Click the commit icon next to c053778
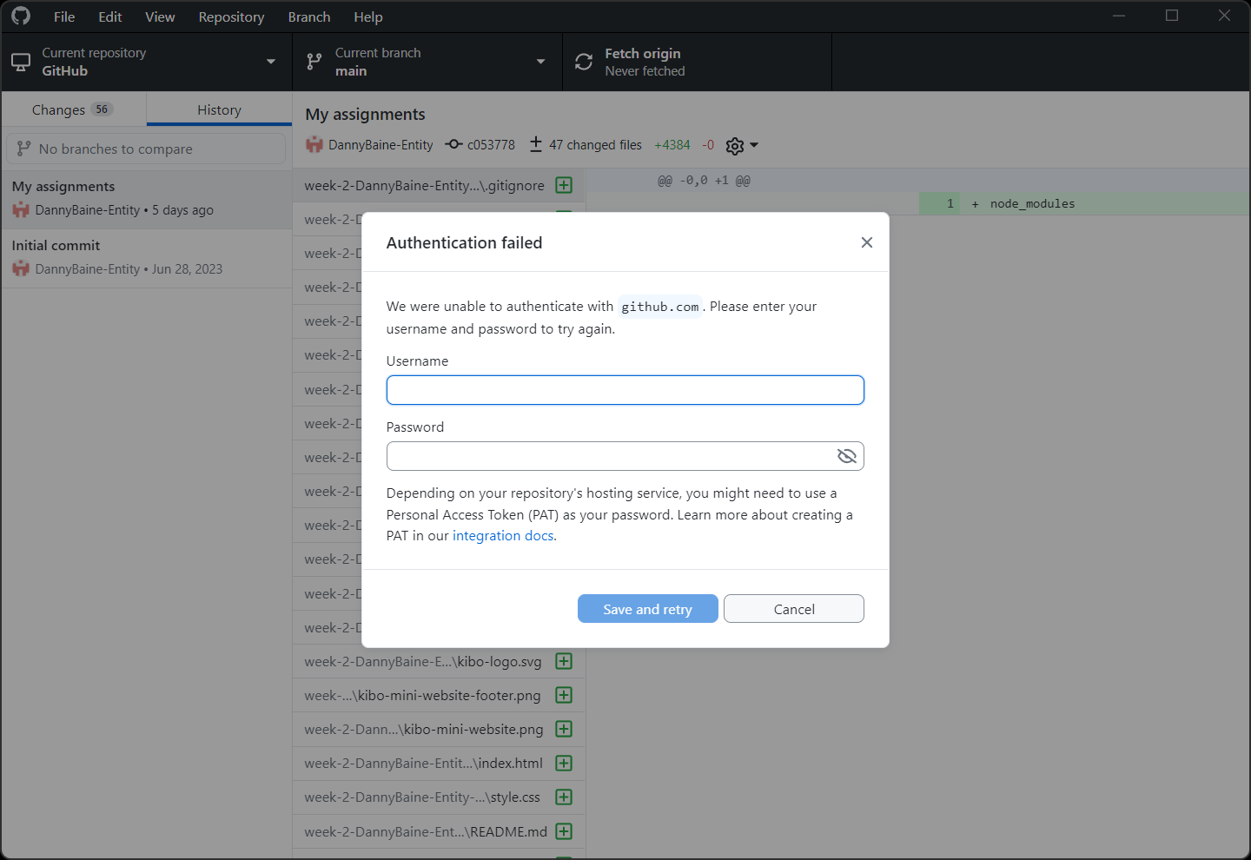 (453, 144)
